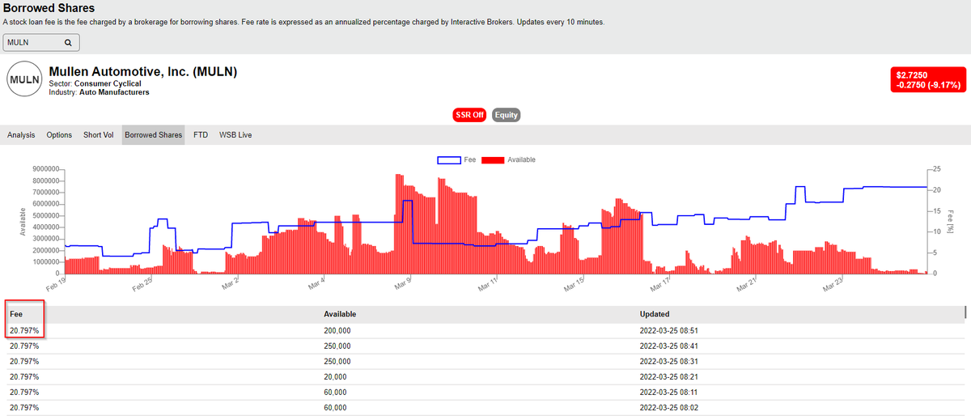Click the table's vertical scrollbar

click(966, 313)
